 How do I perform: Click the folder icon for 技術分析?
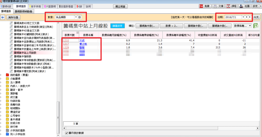click(7, 123)
